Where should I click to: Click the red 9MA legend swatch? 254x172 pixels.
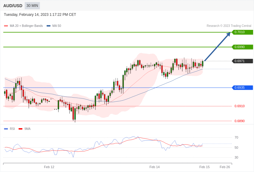20,129
